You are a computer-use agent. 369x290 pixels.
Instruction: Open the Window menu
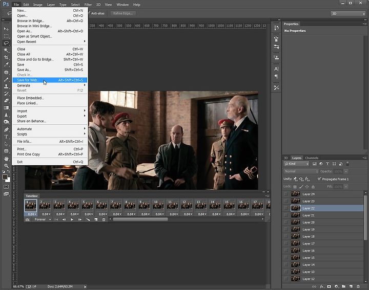(x=122, y=5)
